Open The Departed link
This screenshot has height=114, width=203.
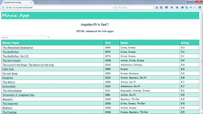10,103
